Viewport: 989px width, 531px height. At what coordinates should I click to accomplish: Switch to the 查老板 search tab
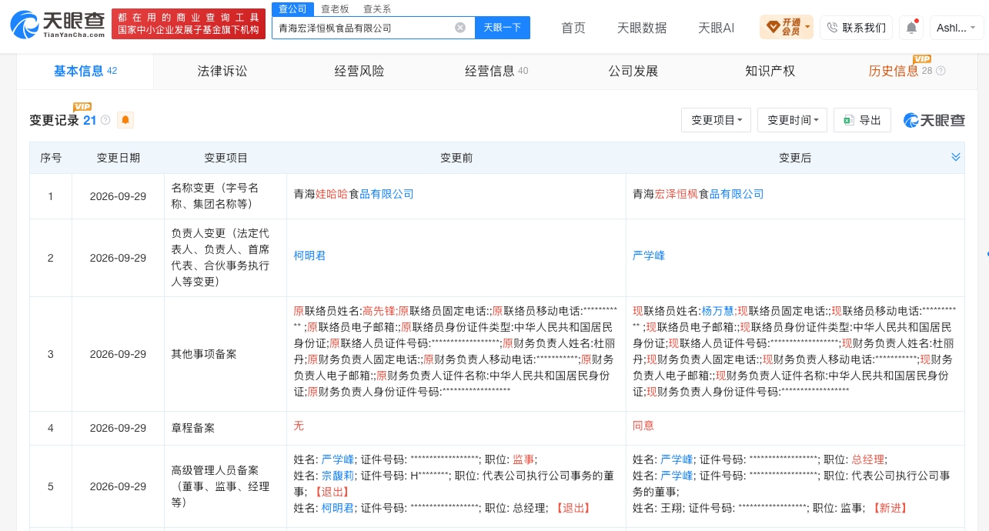pos(335,8)
